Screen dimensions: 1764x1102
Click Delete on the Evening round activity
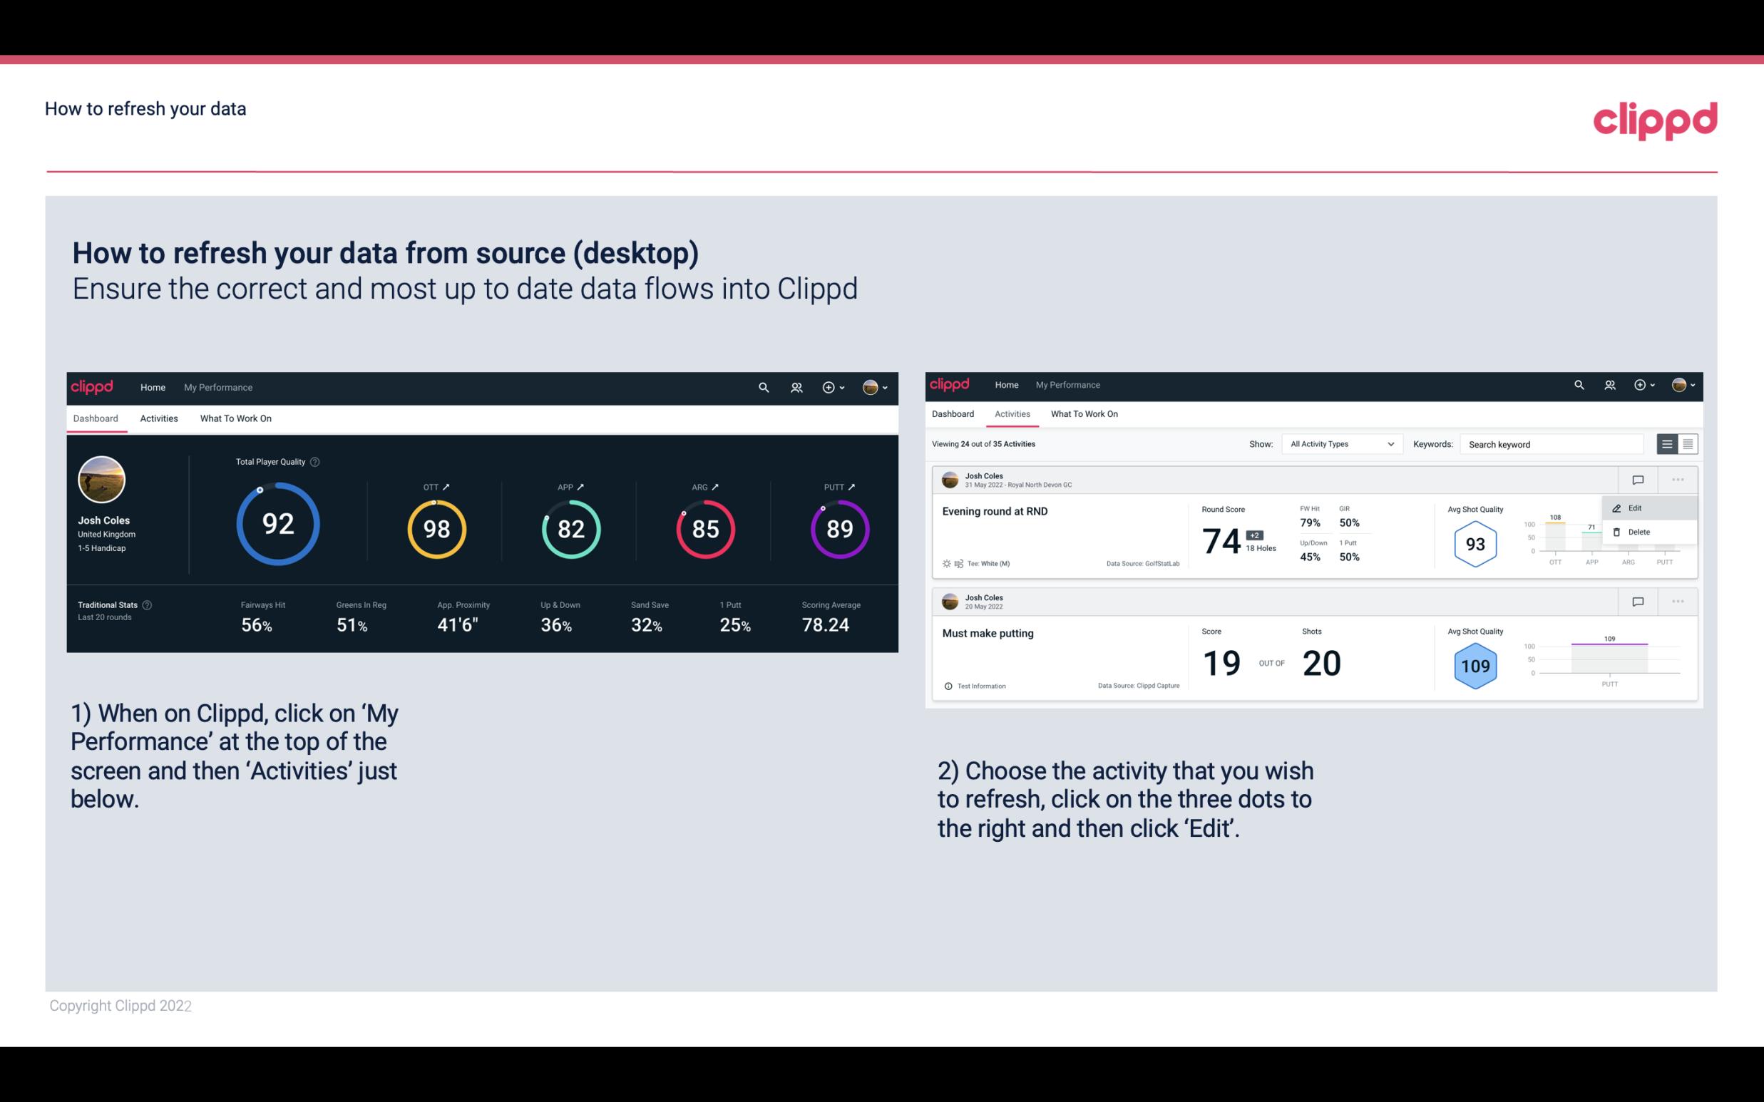1639,532
